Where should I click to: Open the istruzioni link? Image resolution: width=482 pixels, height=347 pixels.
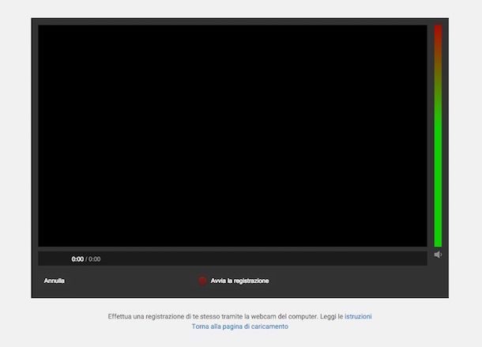click(x=358, y=316)
